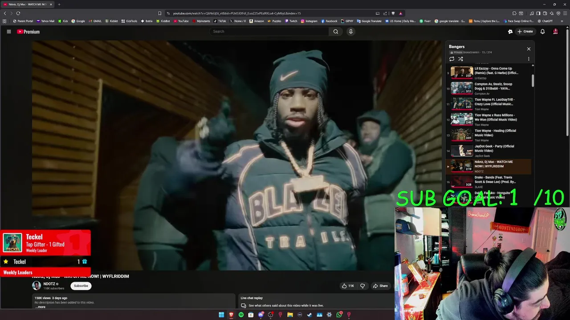Click the Create button
The image size is (570, 320).
(x=525, y=32)
